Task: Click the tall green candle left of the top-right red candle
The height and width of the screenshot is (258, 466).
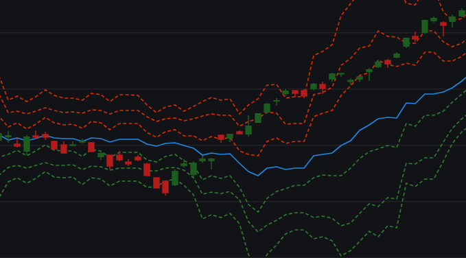Action: tap(425, 26)
